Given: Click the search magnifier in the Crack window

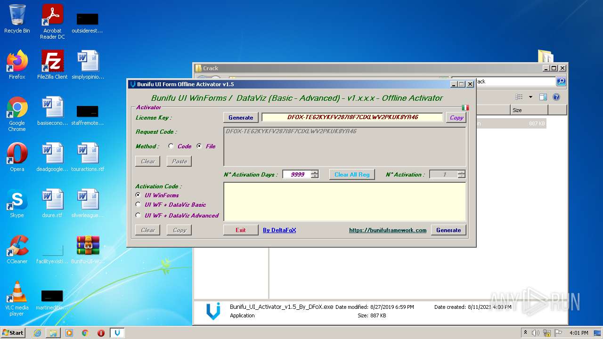Looking at the screenshot, I should point(561,81).
